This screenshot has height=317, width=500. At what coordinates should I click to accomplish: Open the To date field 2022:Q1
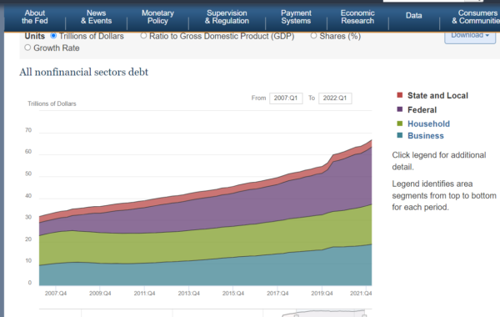tap(335, 98)
